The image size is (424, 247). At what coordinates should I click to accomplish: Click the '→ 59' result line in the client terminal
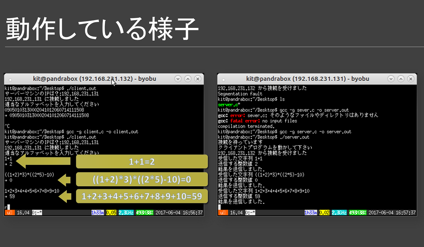(10, 197)
